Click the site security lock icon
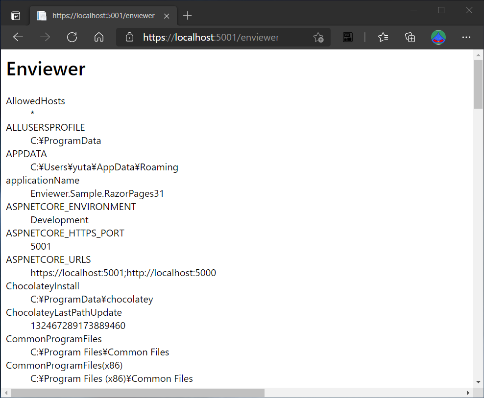The width and height of the screenshot is (484, 398). [x=128, y=37]
